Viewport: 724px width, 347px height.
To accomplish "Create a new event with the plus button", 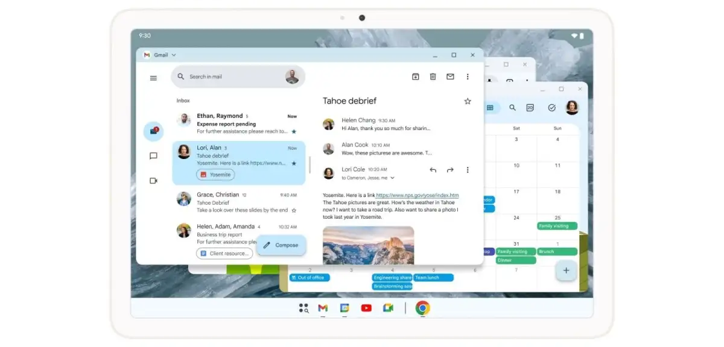I will click(566, 270).
